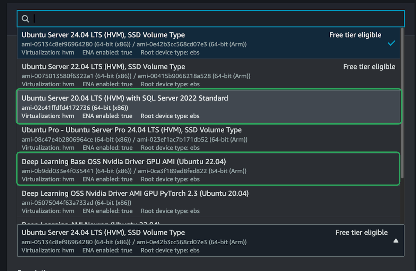Screen dimensions: 416x271
Task: Choose Ubuntu Server 20.04 with SQL Server 2022
Action: (208, 107)
